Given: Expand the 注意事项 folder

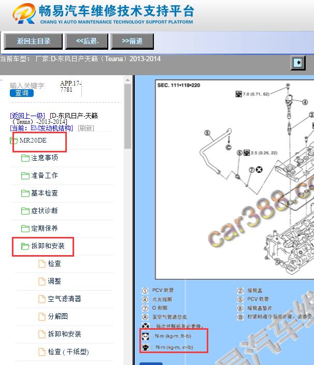Looking at the screenshot, I should coord(45,158).
